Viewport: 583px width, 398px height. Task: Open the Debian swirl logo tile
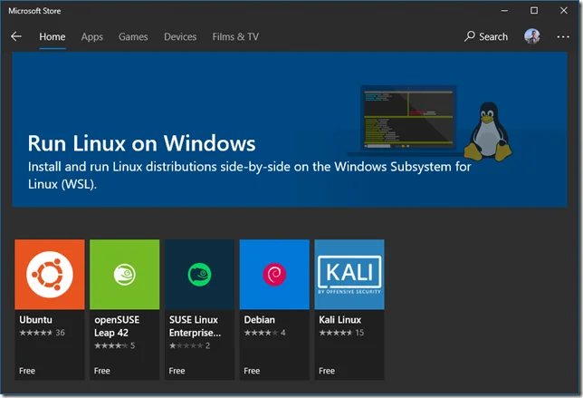pyautogui.click(x=274, y=275)
